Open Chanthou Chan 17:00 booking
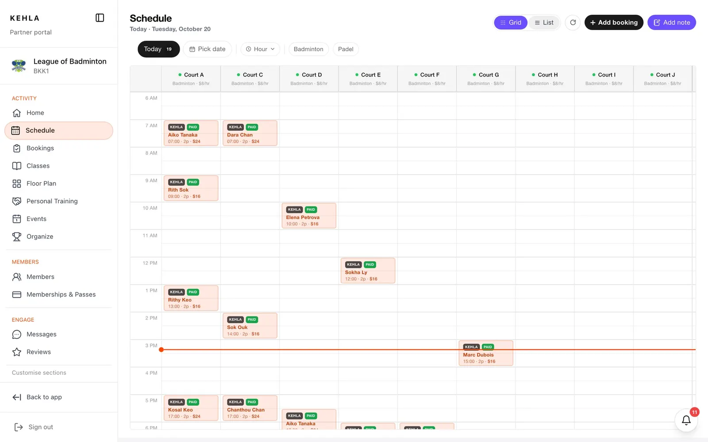 click(250, 408)
